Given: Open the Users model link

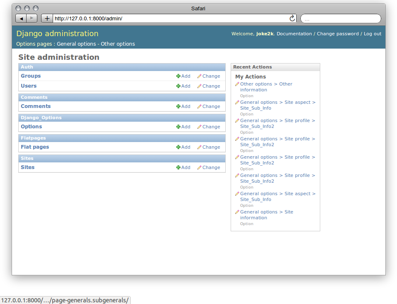Looking at the screenshot, I should 29,86.
